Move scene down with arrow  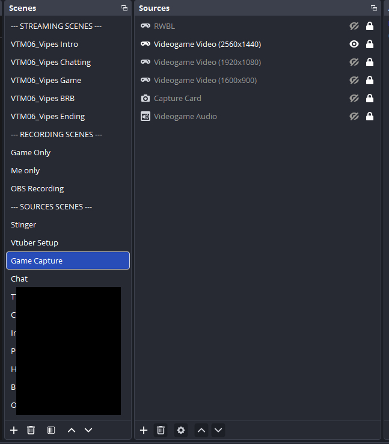pos(88,430)
